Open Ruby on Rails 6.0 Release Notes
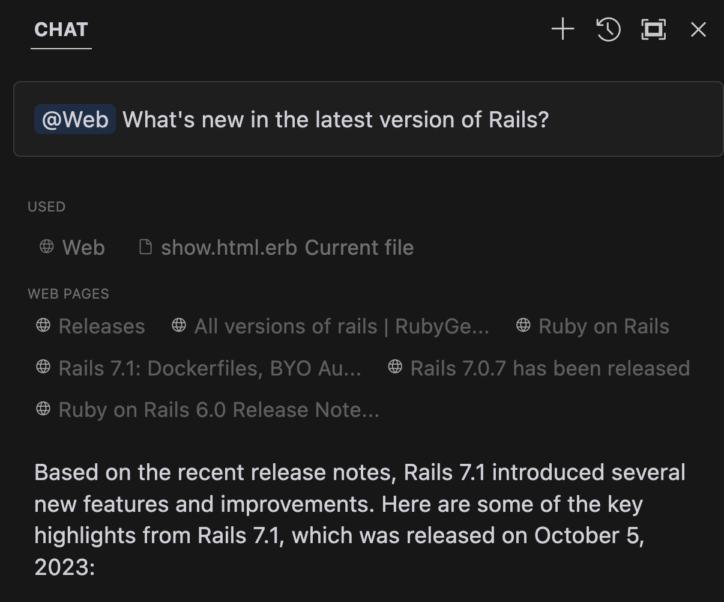724x602 pixels. 219,410
